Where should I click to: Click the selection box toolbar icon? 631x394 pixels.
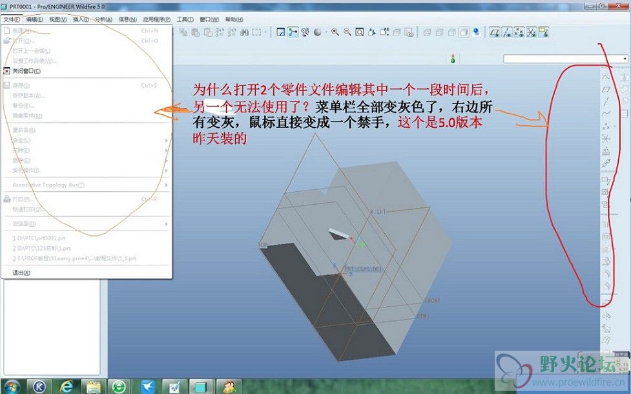point(256,32)
